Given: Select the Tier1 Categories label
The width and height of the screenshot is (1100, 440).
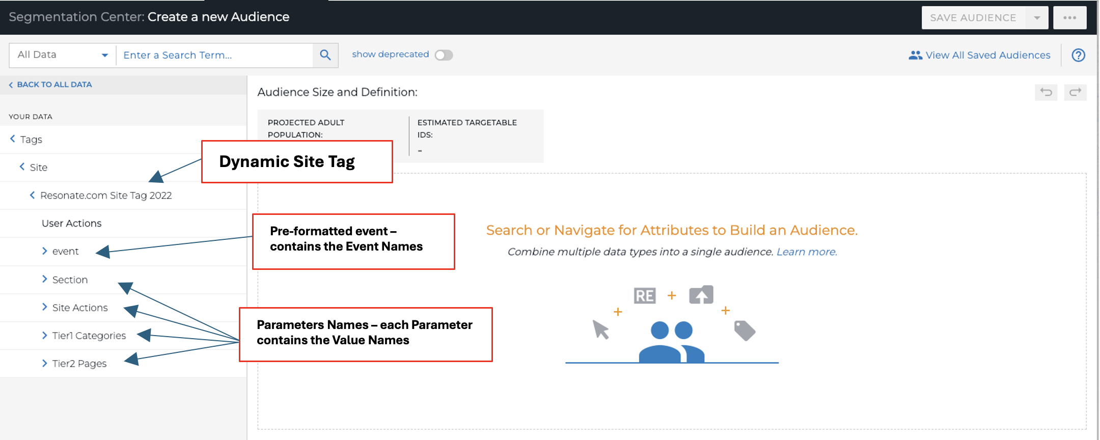Looking at the screenshot, I should point(89,336).
